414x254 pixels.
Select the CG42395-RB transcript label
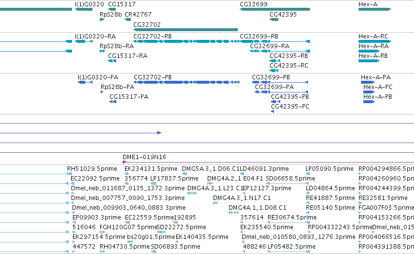tap(288, 55)
